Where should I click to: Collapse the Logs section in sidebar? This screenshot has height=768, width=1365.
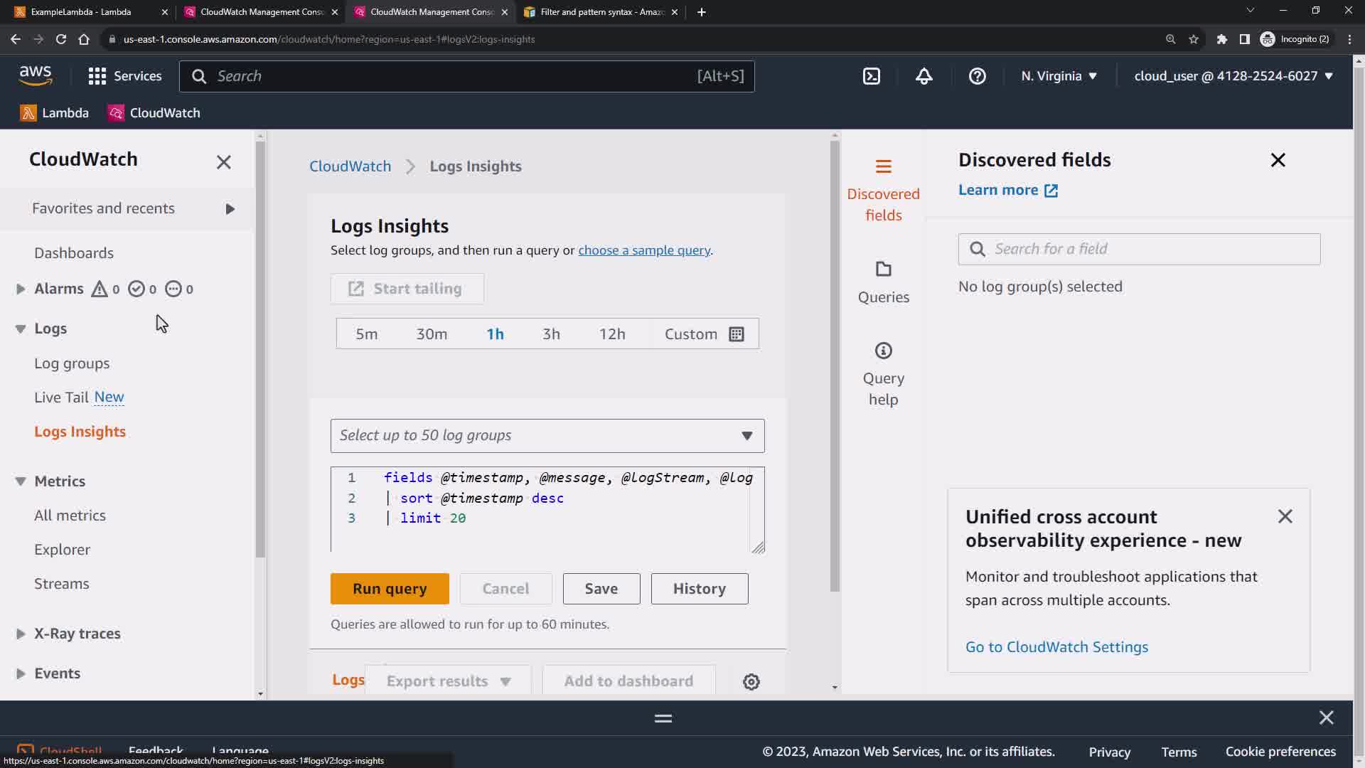pyautogui.click(x=21, y=329)
